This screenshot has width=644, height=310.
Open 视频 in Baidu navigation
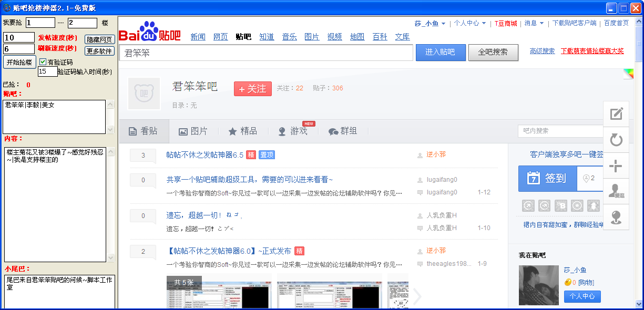[335, 37]
